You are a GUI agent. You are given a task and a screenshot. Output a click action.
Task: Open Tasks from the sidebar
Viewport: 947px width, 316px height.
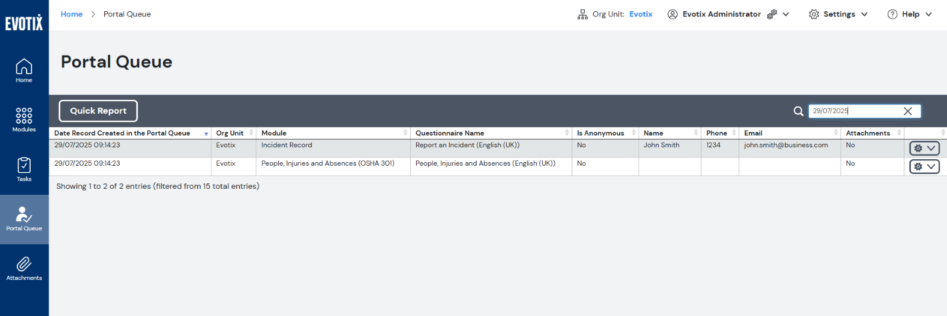tap(24, 169)
